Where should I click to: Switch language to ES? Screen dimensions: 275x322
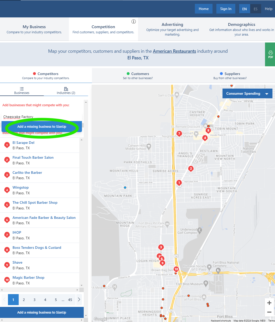(x=256, y=9)
